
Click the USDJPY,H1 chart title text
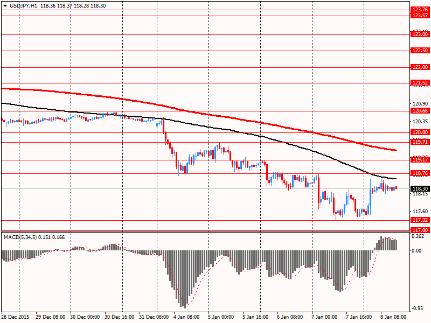[23, 6]
